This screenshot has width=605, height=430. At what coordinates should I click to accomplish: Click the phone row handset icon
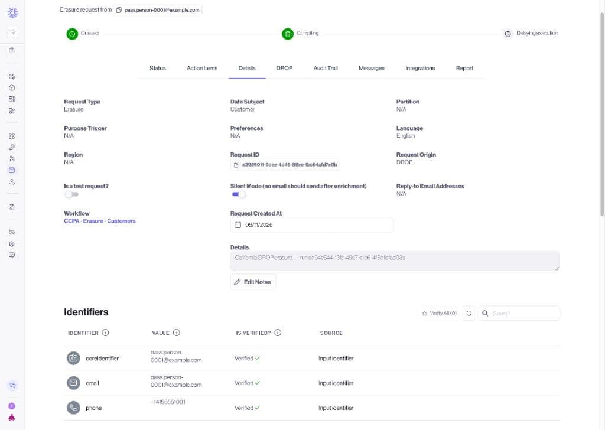[73, 408]
